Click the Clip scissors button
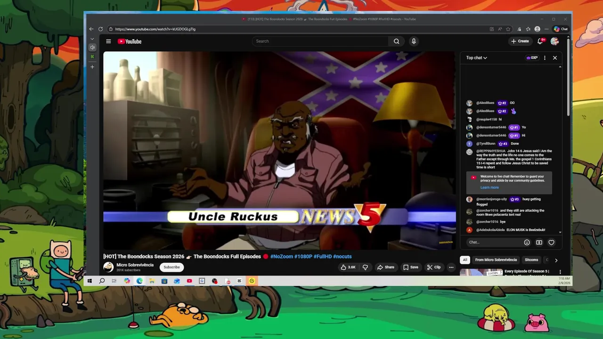Image resolution: width=603 pixels, height=339 pixels. pyautogui.click(x=434, y=267)
